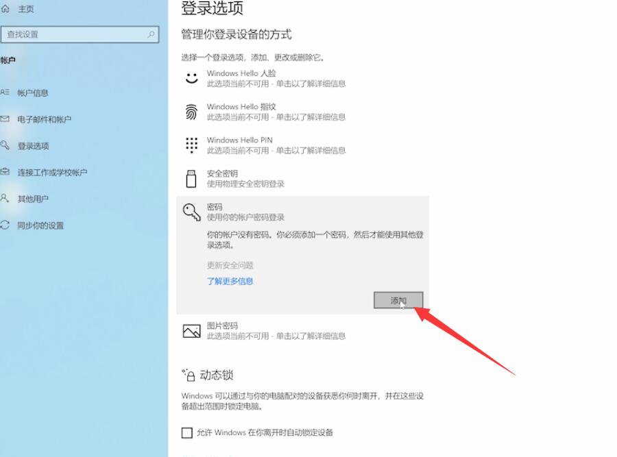Image resolution: width=617 pixels, height=457 pixels.
Task: Click the USB security key icon
Action: 191,179
